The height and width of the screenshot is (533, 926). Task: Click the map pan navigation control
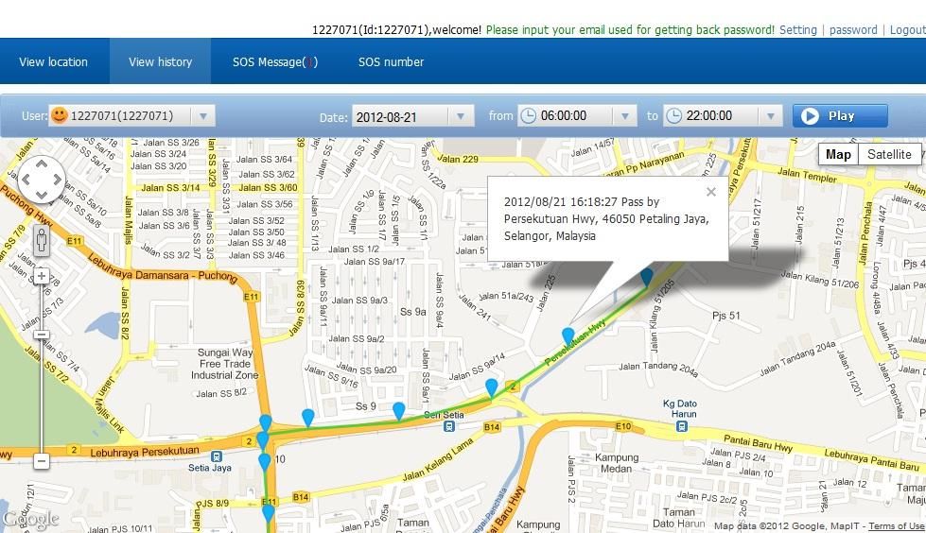[42, 178]
